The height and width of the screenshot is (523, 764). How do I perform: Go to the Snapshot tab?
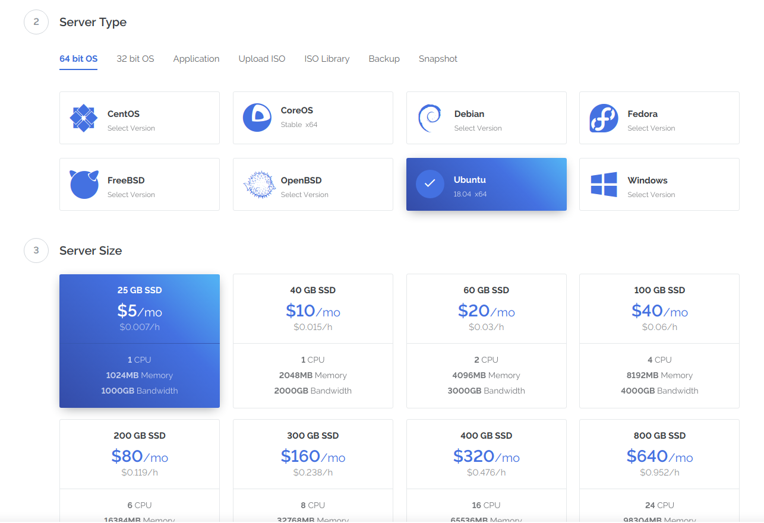click(438, 59)
